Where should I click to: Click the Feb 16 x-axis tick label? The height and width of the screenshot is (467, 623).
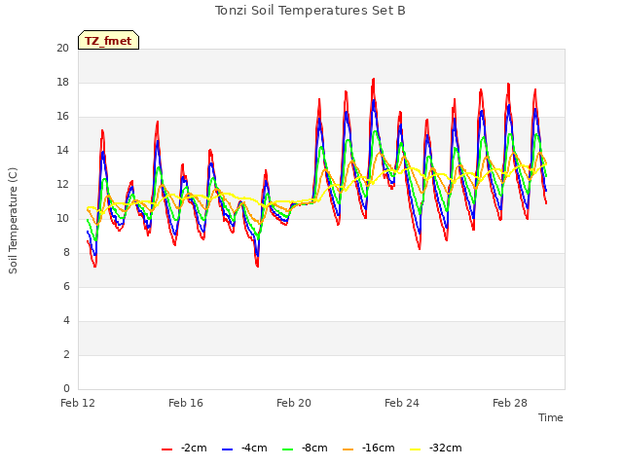coord(186,403)
